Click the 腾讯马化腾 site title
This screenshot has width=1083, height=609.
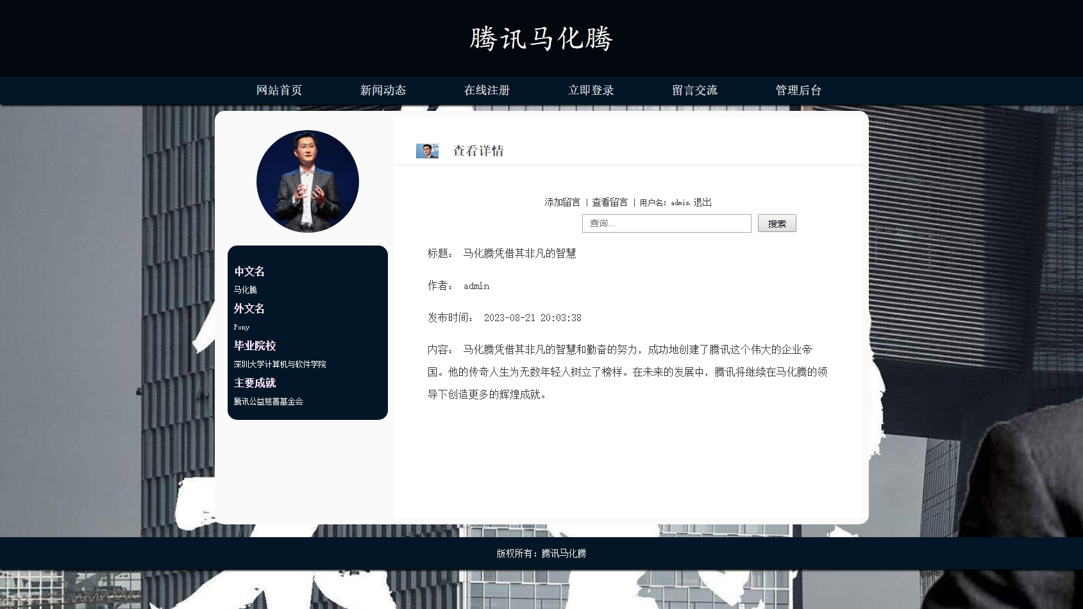pos(541,38)
